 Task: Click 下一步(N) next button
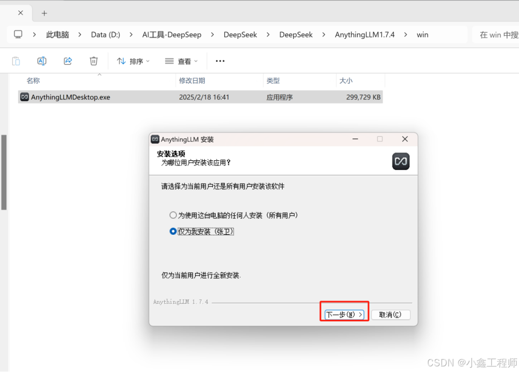[344, 314]
